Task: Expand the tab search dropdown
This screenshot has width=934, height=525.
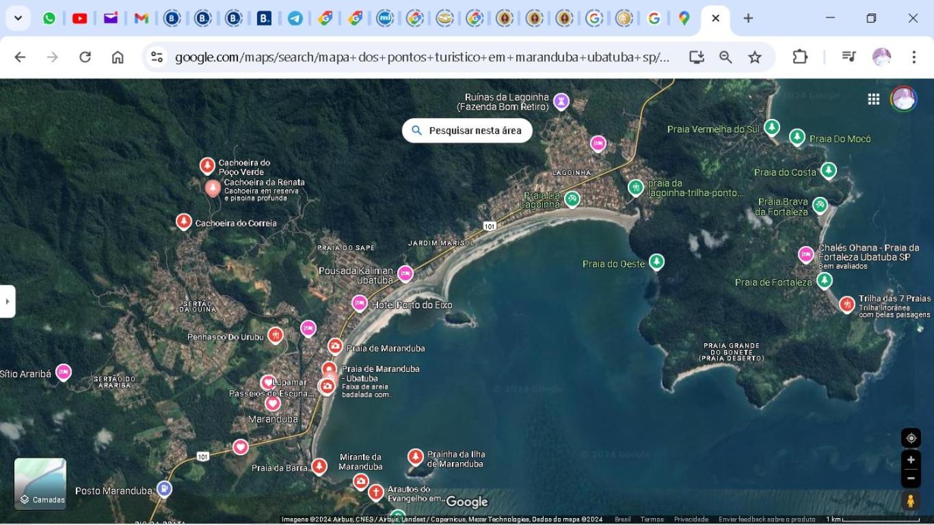Action: [x=18, y=18]
